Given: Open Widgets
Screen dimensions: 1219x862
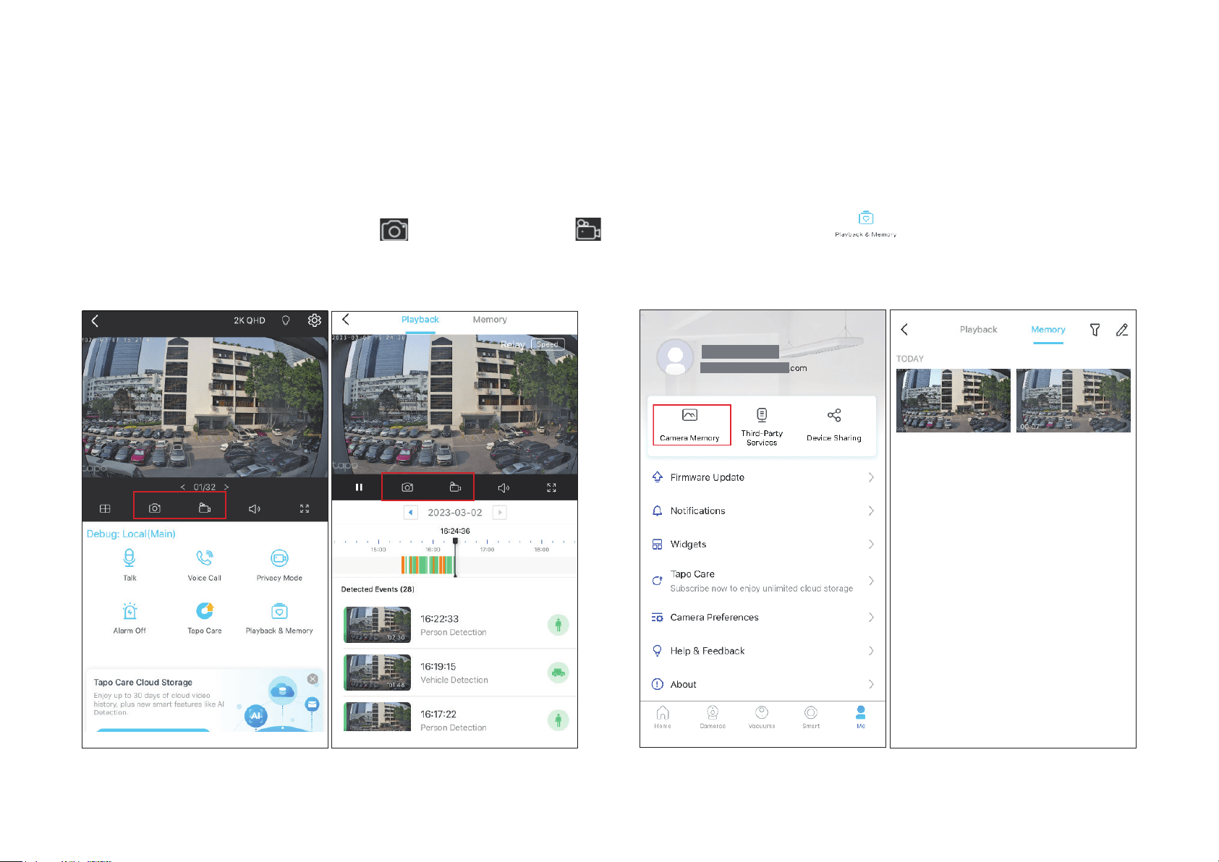Looking at the screenshot, I should coord(763,544).
